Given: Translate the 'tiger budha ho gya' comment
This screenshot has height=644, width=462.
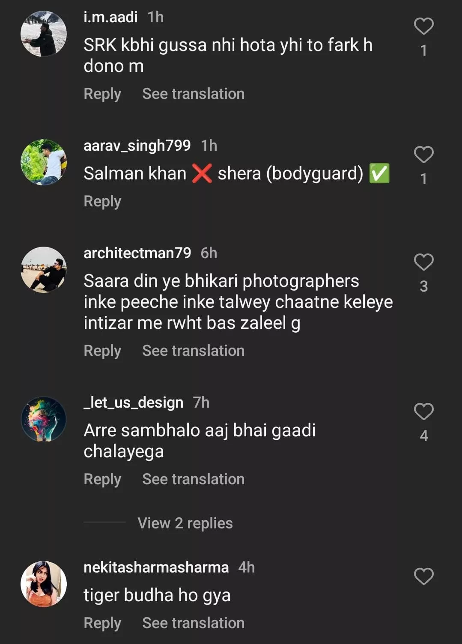Looking at the screenshot, I should coord(193,623).
